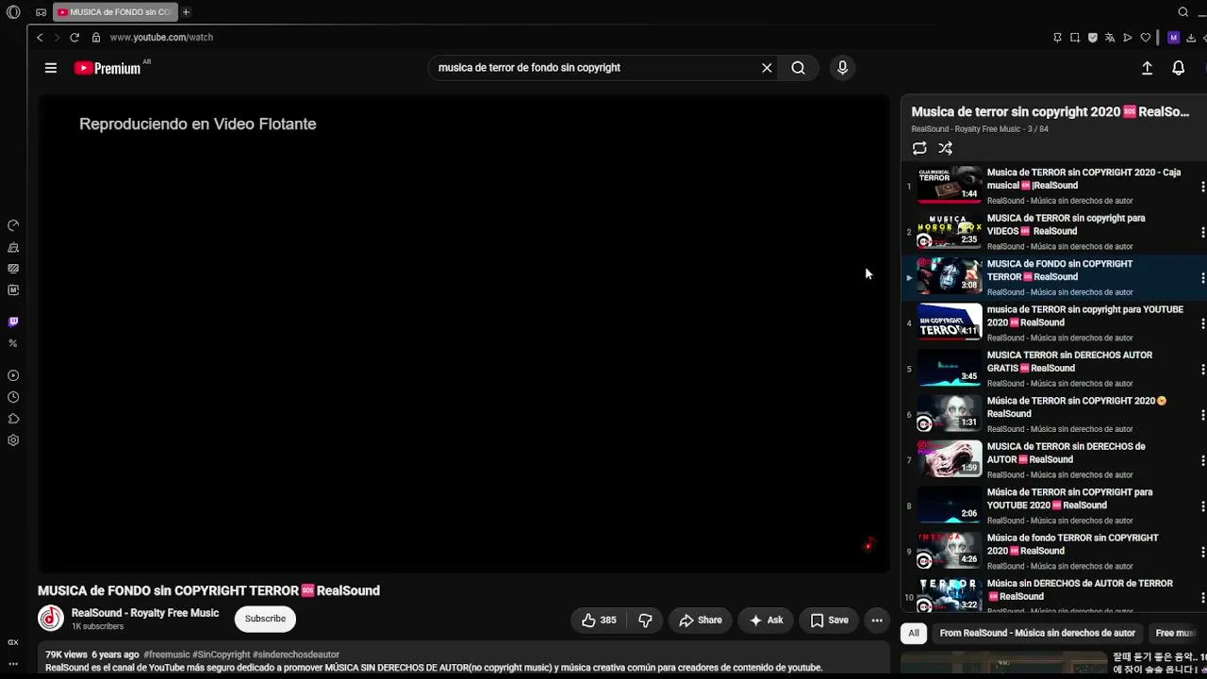Reload the current YouTube page

[x=74, y=38]
